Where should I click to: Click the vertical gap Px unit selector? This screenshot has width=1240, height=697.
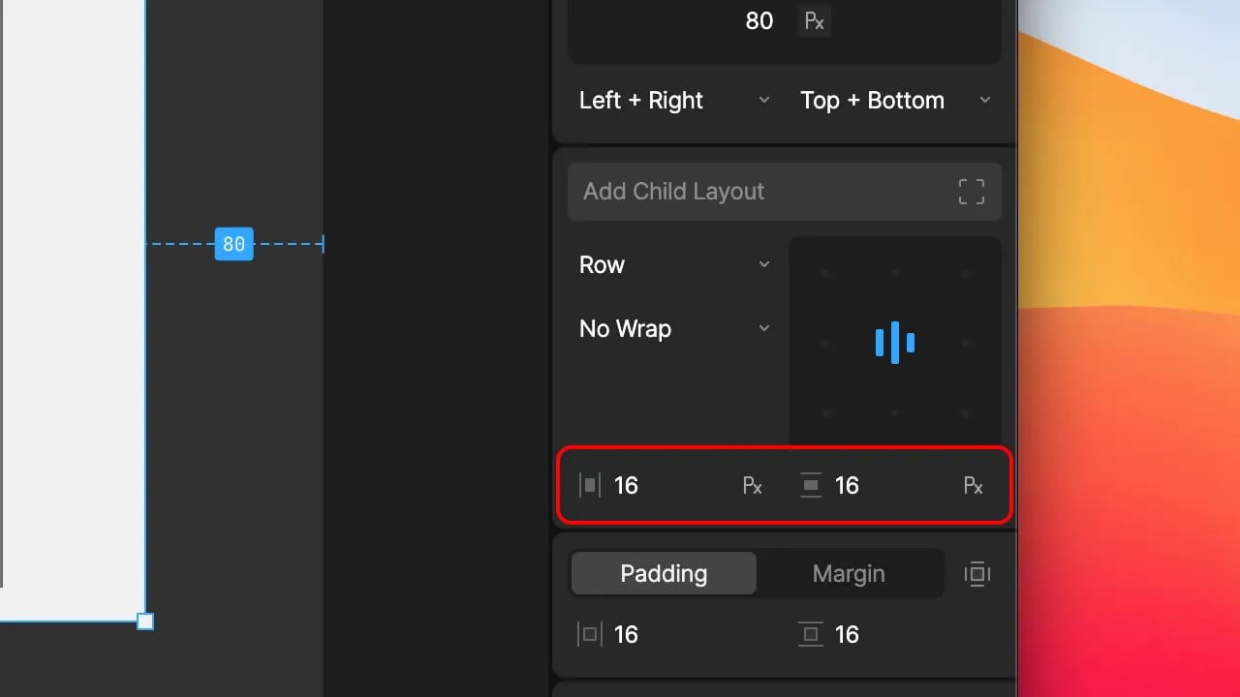tap(974, 485)
